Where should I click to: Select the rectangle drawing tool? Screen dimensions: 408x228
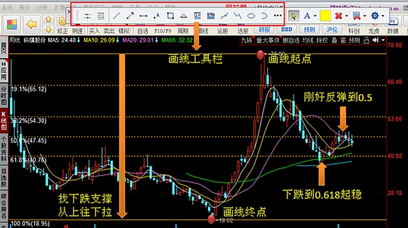[x=171, y=15]
